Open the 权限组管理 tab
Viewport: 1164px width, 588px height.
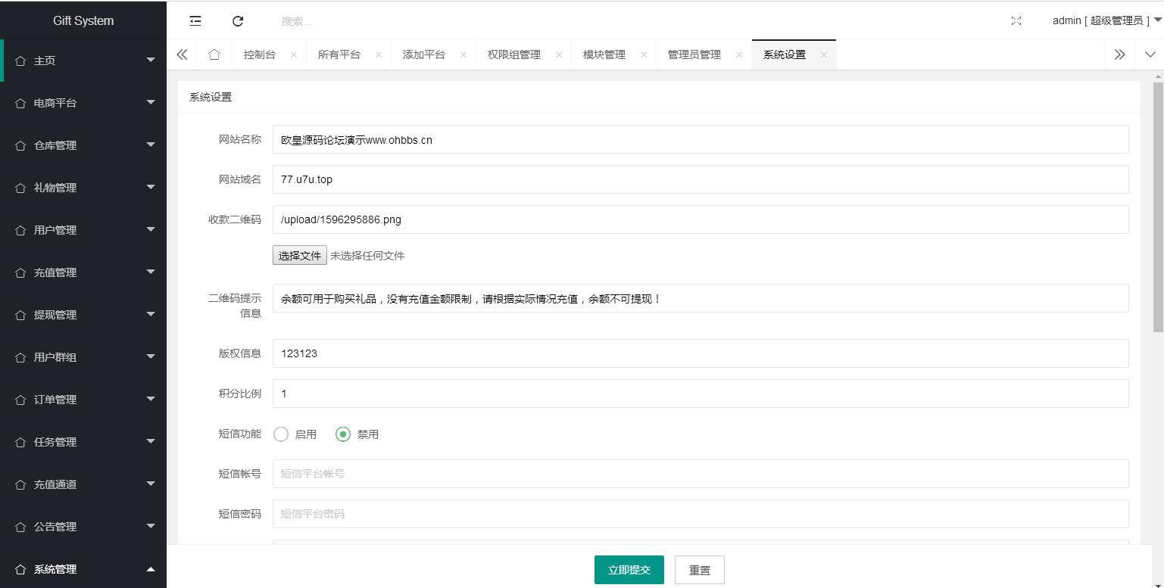pos(515,54)
